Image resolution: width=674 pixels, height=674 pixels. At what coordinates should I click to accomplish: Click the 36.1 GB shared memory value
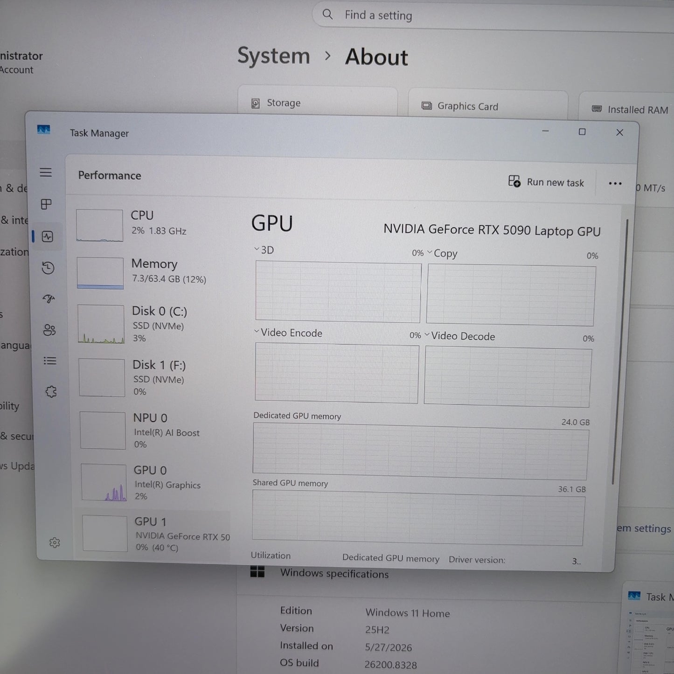(572, 489)
